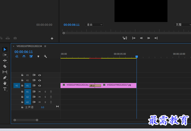Toggle lock on track V2
The width and height of the screenshot is (191, 131).
click(x=22, y=80)
